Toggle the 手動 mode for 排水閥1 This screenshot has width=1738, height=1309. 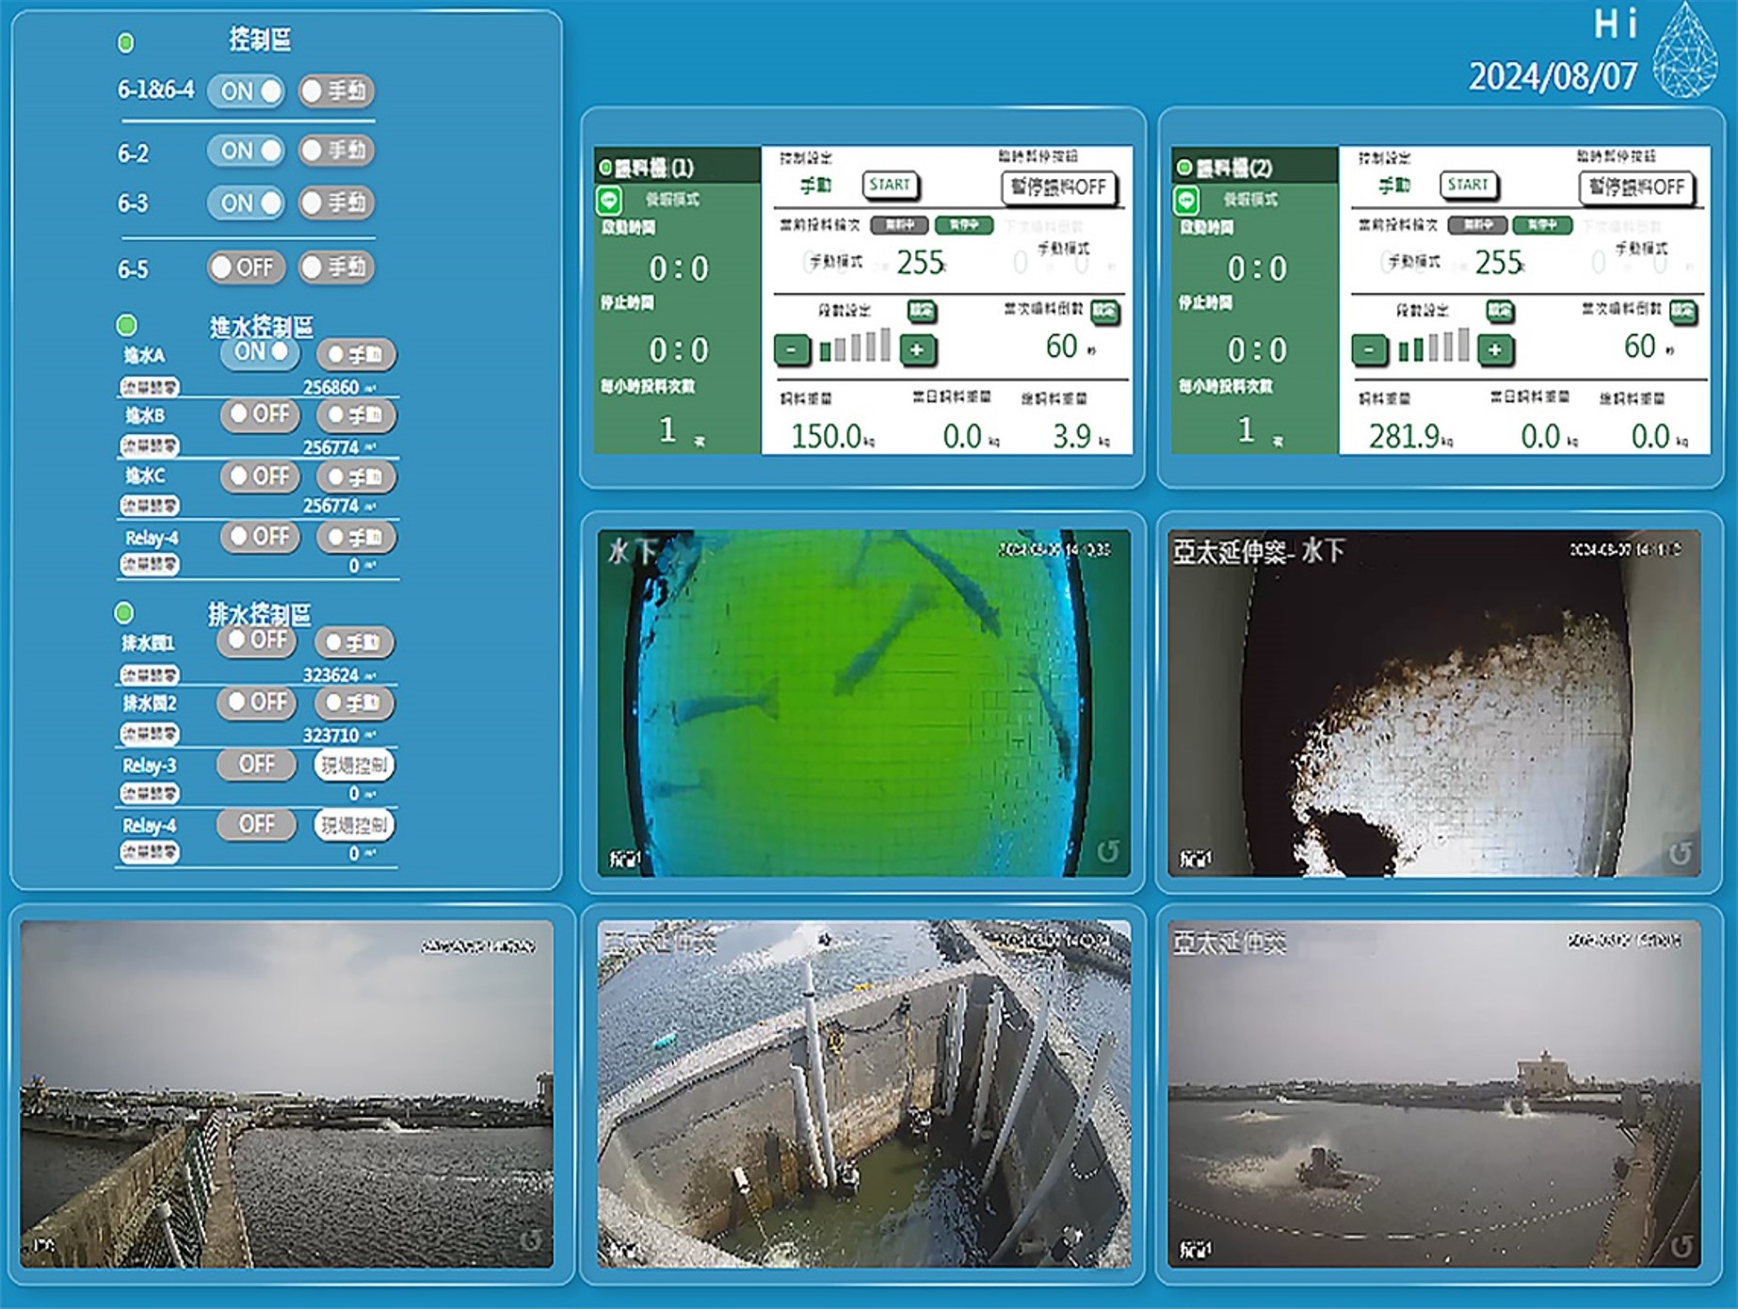point(354,643)
